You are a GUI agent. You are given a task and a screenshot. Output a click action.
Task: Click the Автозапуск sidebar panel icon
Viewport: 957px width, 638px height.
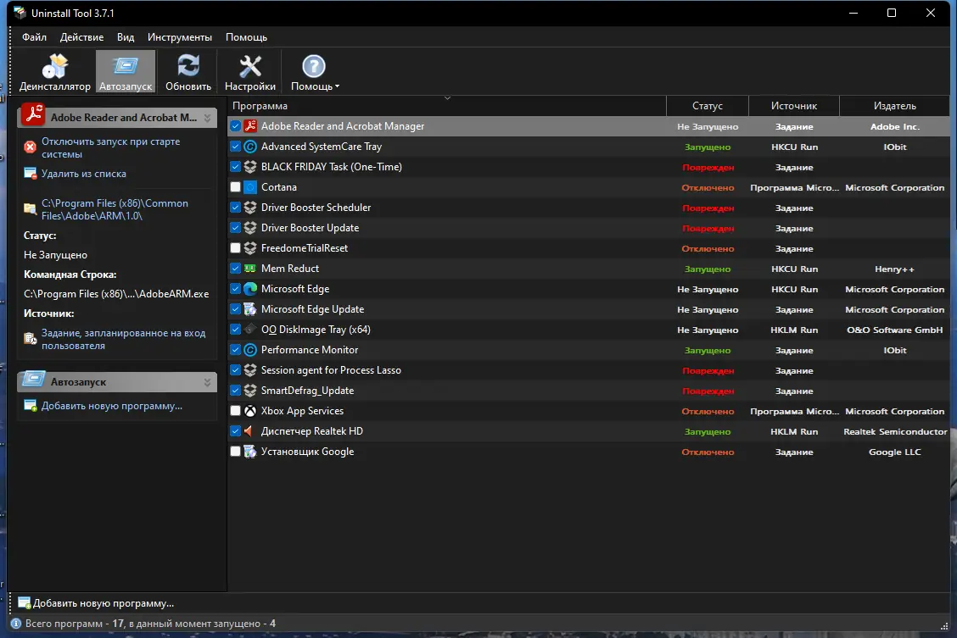33,380
